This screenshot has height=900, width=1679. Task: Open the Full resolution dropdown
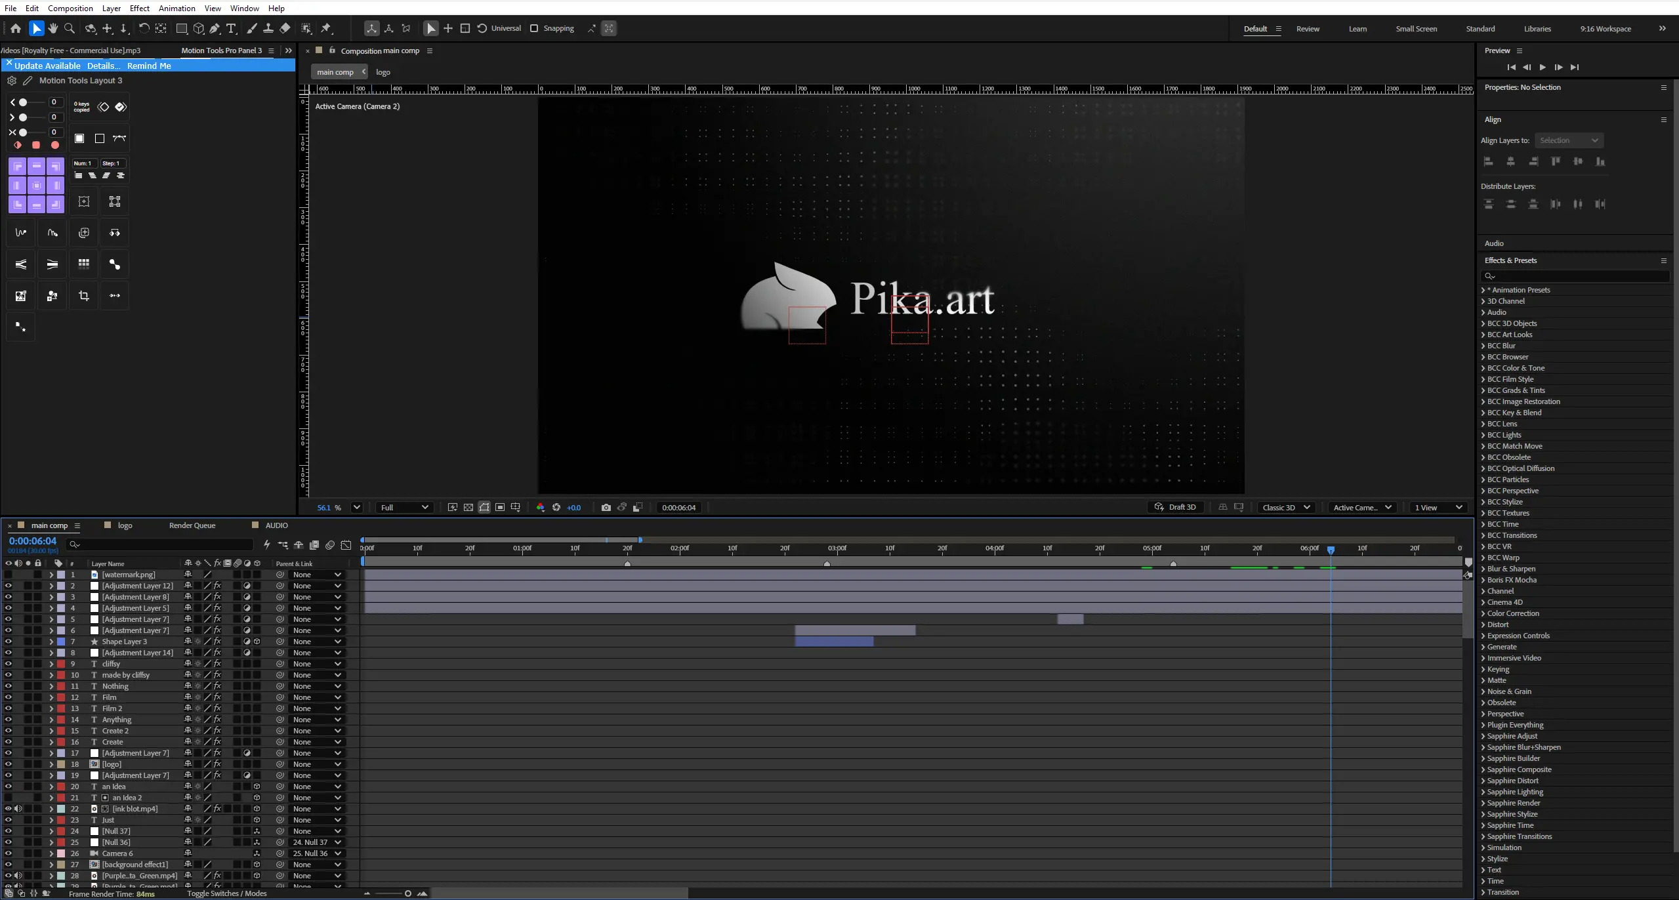pyautogui.click(x=404, y=508)
